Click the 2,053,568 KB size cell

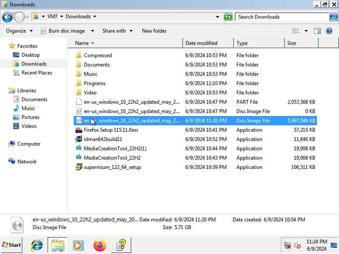pyautogui.click(x=301, y=102)
